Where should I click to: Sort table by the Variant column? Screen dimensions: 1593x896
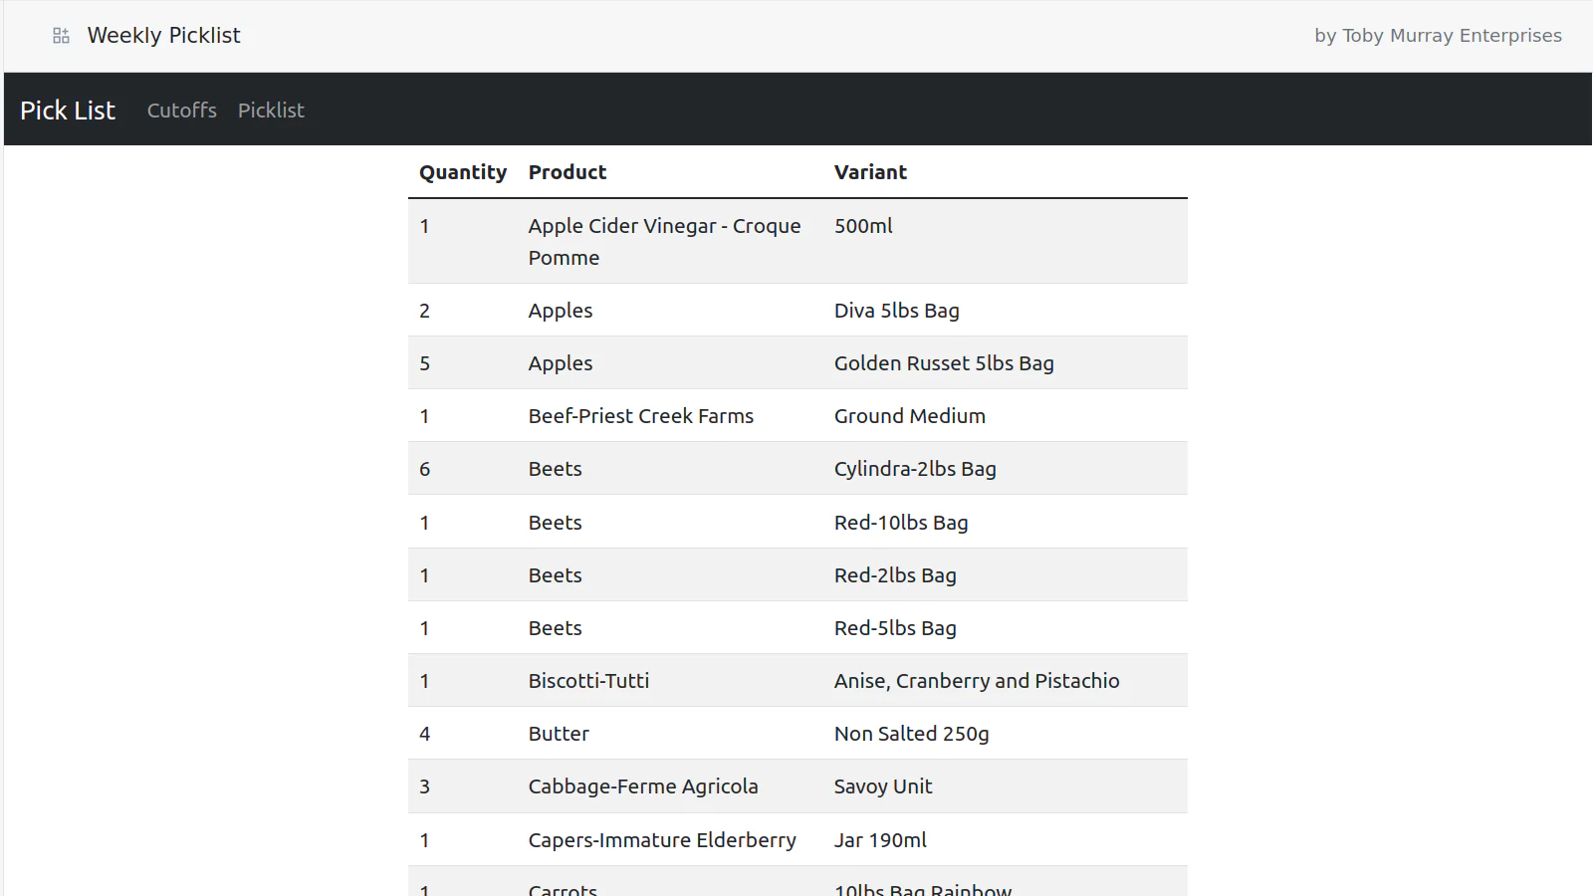click(870, 171)
